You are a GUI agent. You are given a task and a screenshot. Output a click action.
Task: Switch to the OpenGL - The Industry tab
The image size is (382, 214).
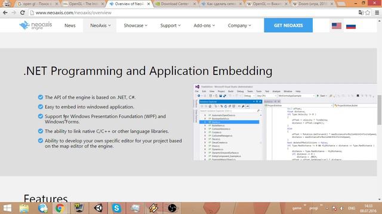tap(83, 4)
